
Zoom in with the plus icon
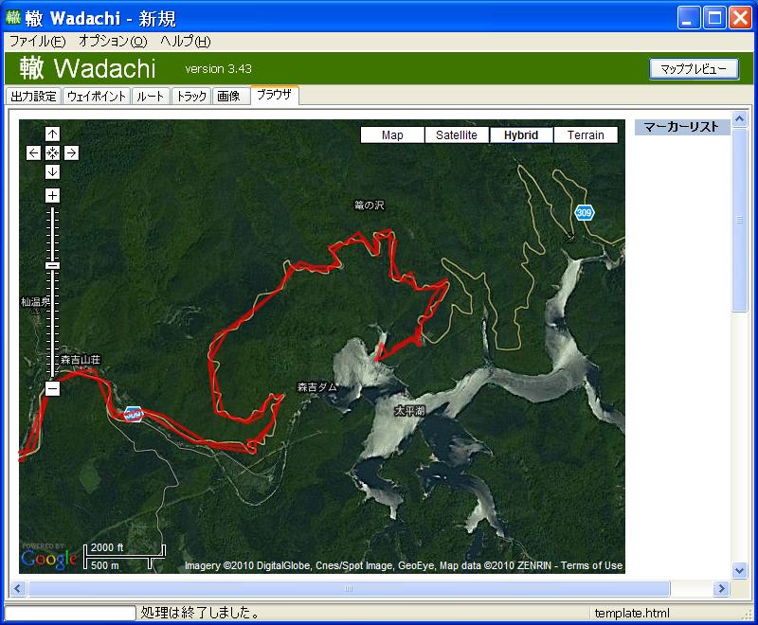point(52,195)
